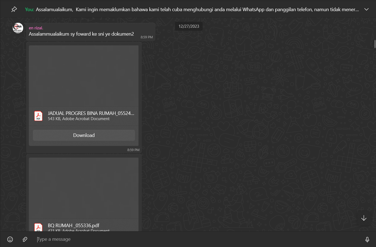Image resolution: width=376 pixels, height=247 pixels.
Task: Jump to latest messages with down arrow
Action: [364, 218]
